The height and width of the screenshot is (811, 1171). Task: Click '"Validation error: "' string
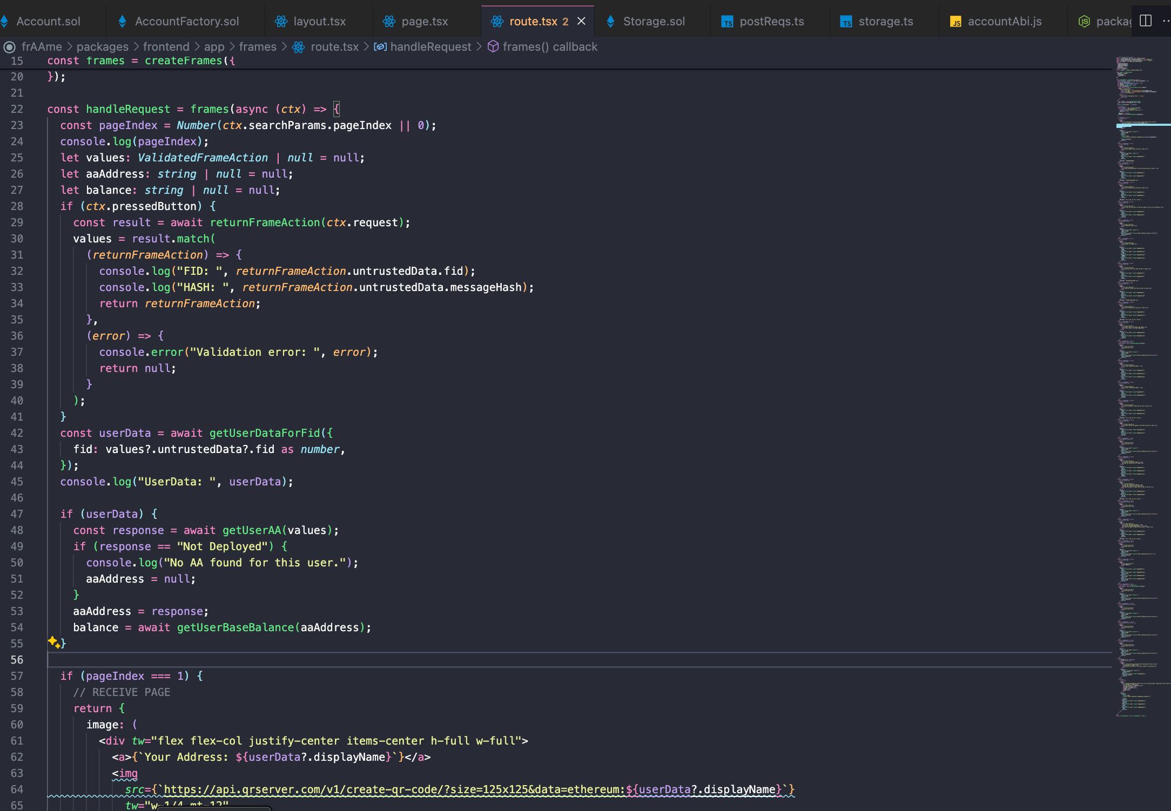(255, 352)
